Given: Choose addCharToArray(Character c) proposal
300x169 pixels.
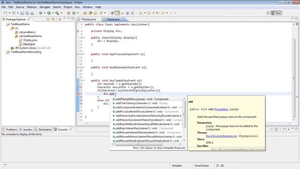Looking at the screenshot, I should (x=147, y=103).
